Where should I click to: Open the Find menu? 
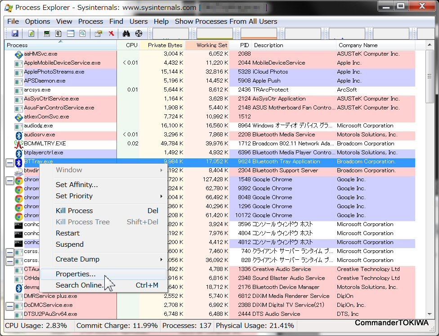116,22
